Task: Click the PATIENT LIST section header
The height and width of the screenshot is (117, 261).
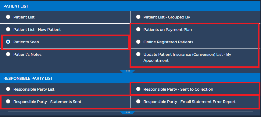Action: (x=130, y=6)
